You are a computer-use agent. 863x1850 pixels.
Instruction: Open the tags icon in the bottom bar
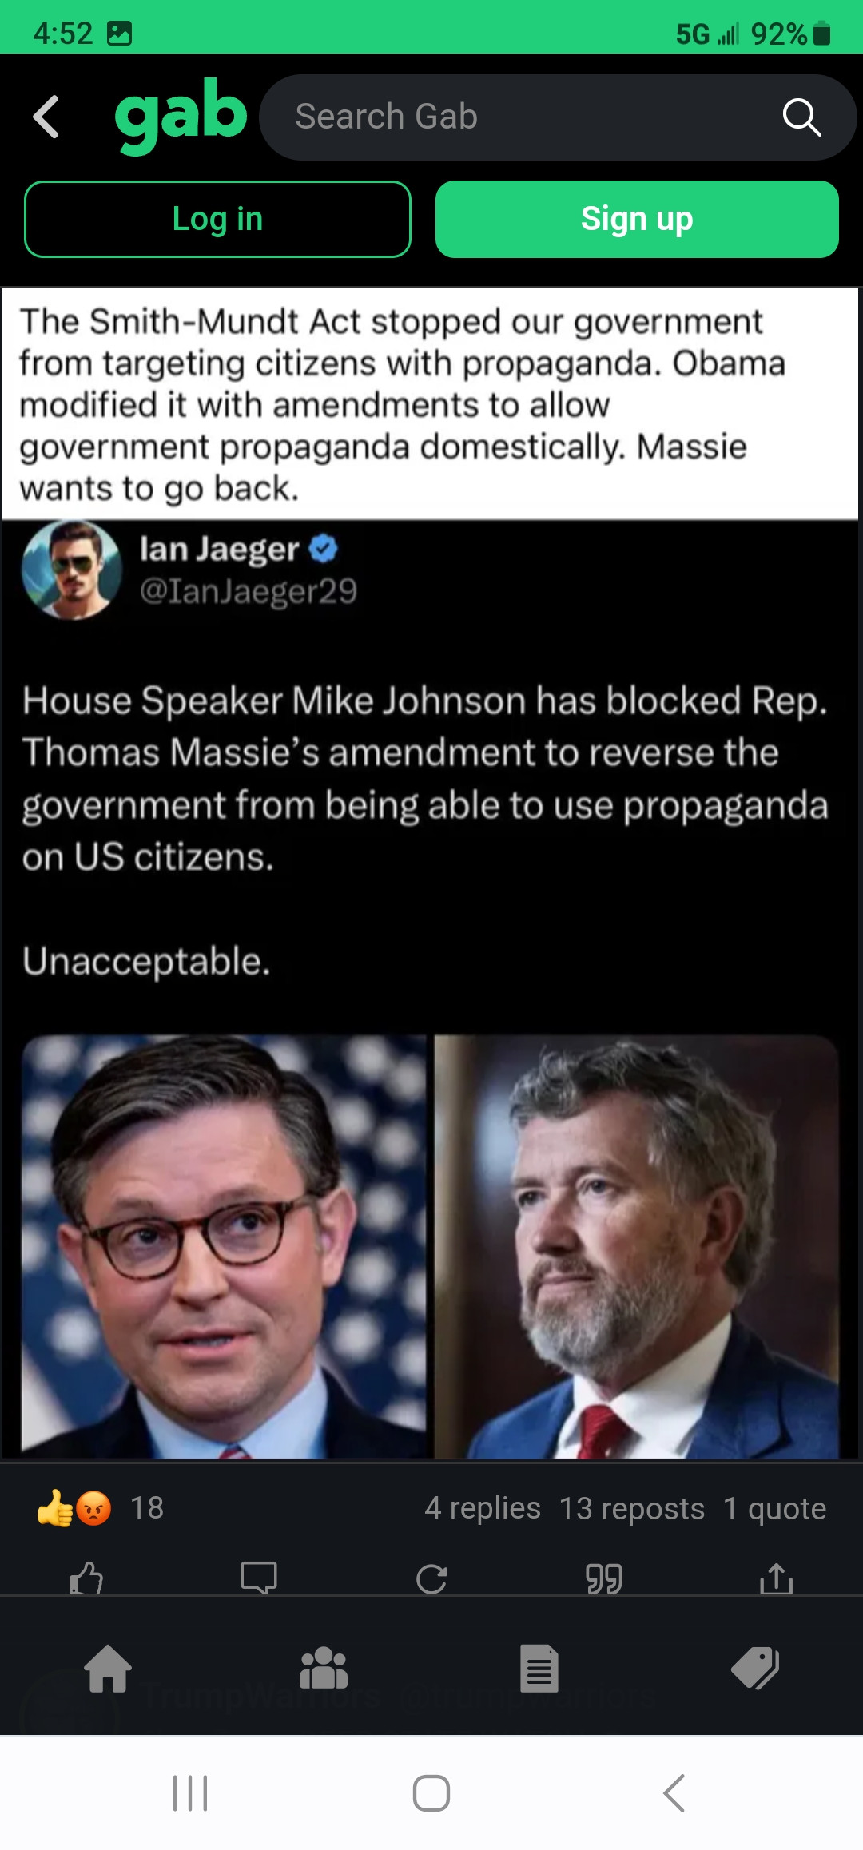pos(755,1669)
